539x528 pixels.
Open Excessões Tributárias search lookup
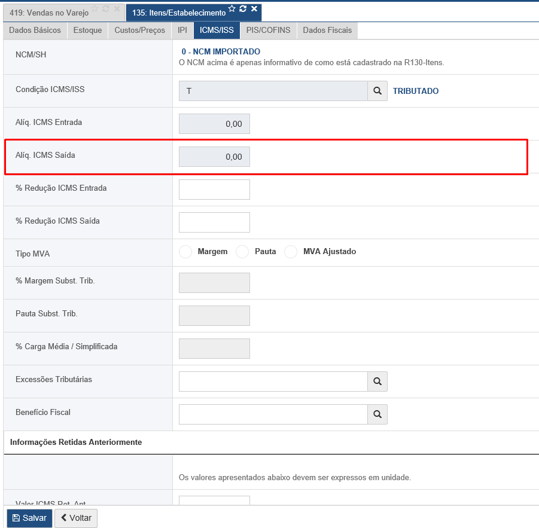pyautogui.click(x=377, y=381)
